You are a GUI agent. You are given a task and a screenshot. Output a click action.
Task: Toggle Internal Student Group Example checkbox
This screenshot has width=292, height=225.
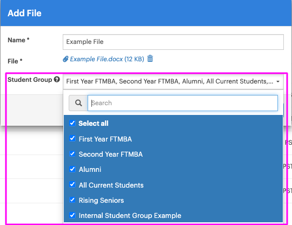coord(72,215)
